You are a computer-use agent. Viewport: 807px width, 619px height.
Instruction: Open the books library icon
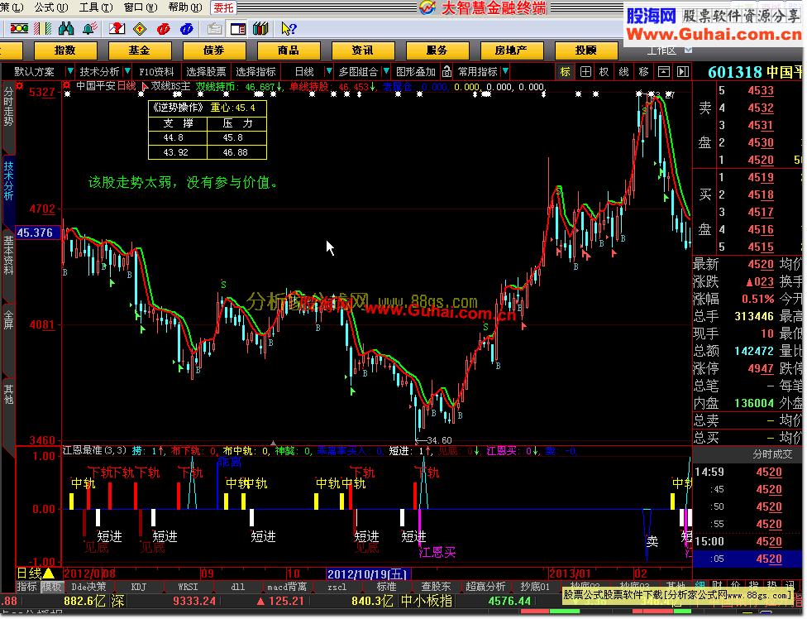point(260,29)
